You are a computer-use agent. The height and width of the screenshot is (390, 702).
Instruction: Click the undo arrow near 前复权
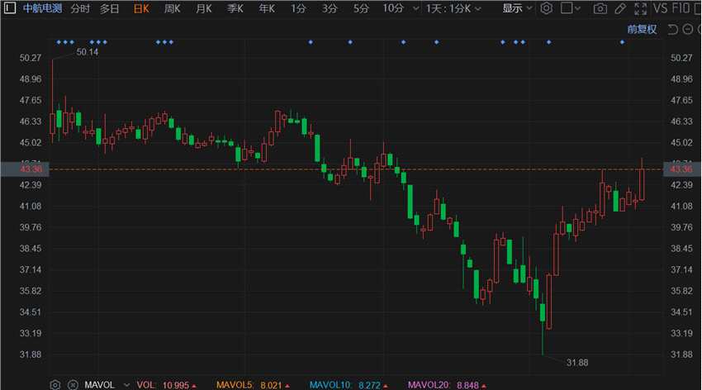[672, 30]
